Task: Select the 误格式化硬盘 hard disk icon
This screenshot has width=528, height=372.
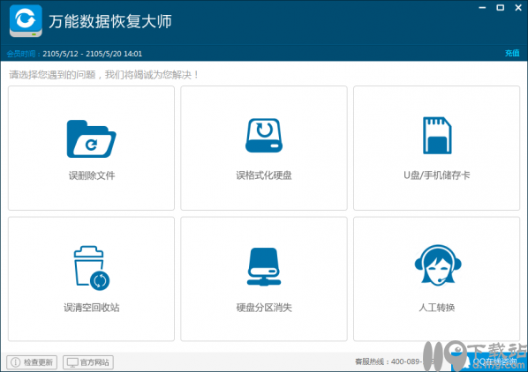Action: 264,135
